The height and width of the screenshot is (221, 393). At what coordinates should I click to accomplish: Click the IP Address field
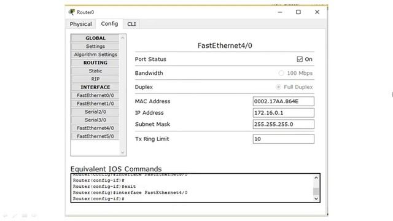[283, 113]
